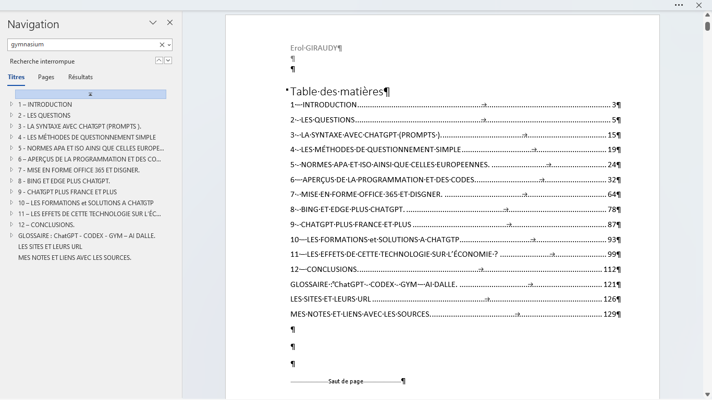Go to next search result arrow
Image resolution: width=712 pixels, height=400 pixels.
[x=168, y=60]
